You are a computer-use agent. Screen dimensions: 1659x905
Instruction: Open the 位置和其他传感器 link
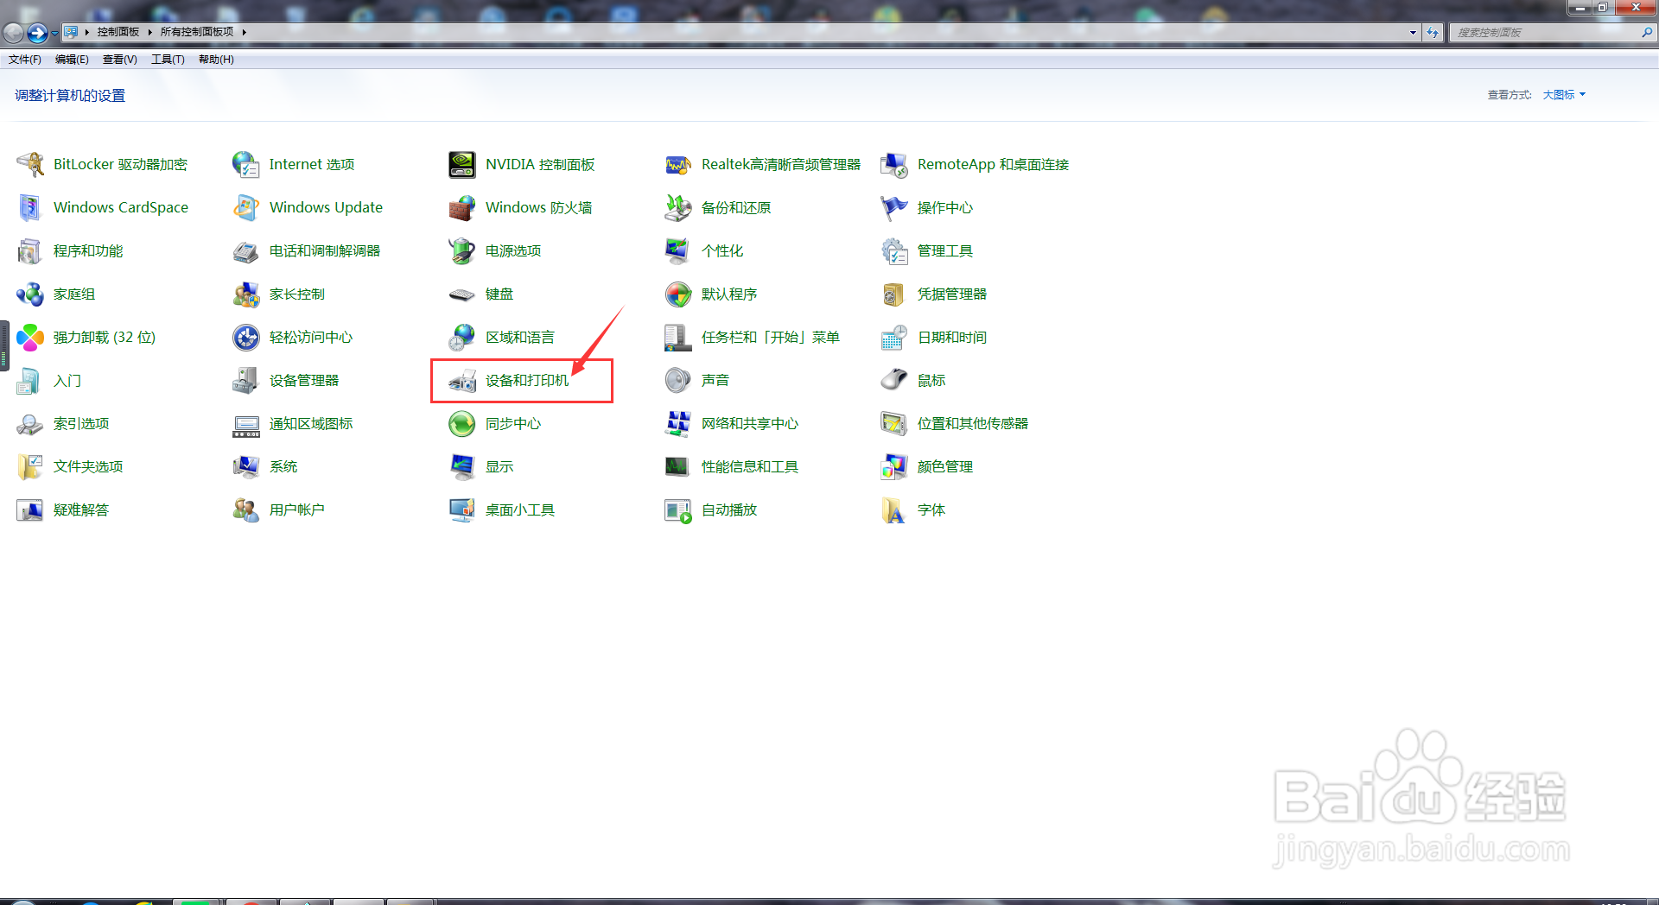973,423
